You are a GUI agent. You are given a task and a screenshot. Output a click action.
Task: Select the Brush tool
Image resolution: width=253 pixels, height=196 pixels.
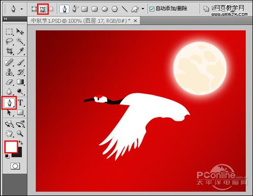(20, 62)
